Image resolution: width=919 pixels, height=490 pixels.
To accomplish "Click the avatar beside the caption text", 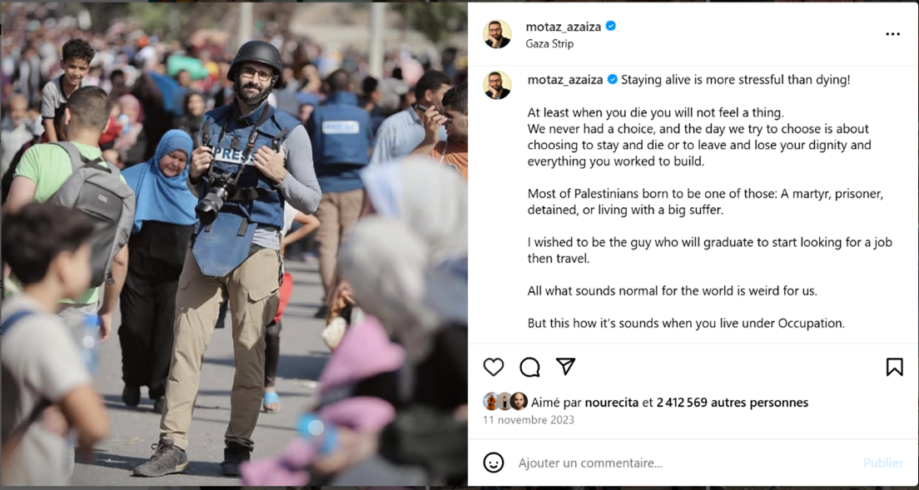I will [x=497, y=86].
